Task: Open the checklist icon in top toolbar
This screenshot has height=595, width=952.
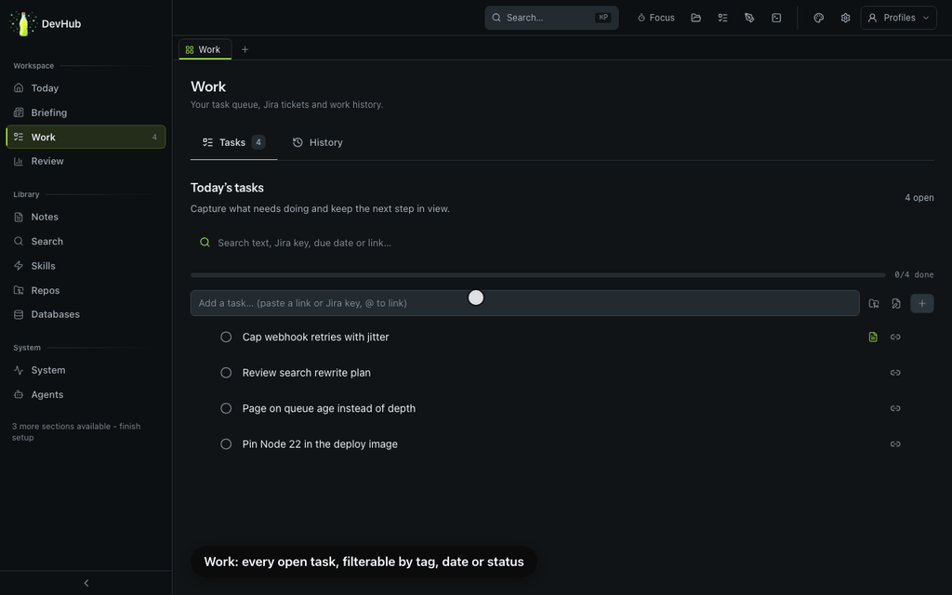Action: tap(722, 18)
